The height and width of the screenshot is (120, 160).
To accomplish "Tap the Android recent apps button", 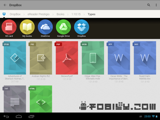I will (x=31, y=116).
